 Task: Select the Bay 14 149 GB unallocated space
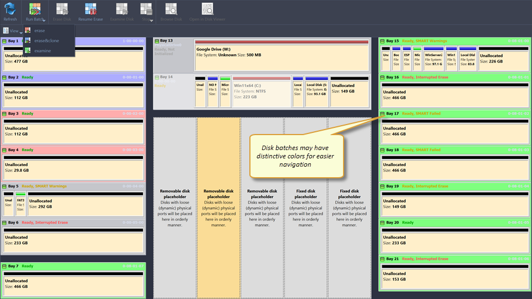pyautogui.click(x=349, y=92)
